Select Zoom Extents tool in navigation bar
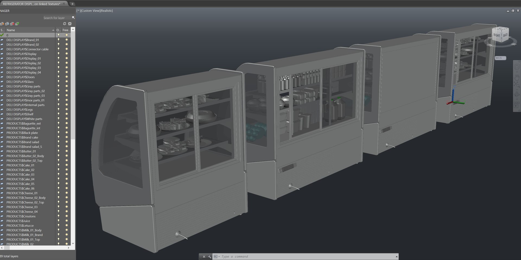The width and height of the screenshot is (521, 260). (517, 85)
